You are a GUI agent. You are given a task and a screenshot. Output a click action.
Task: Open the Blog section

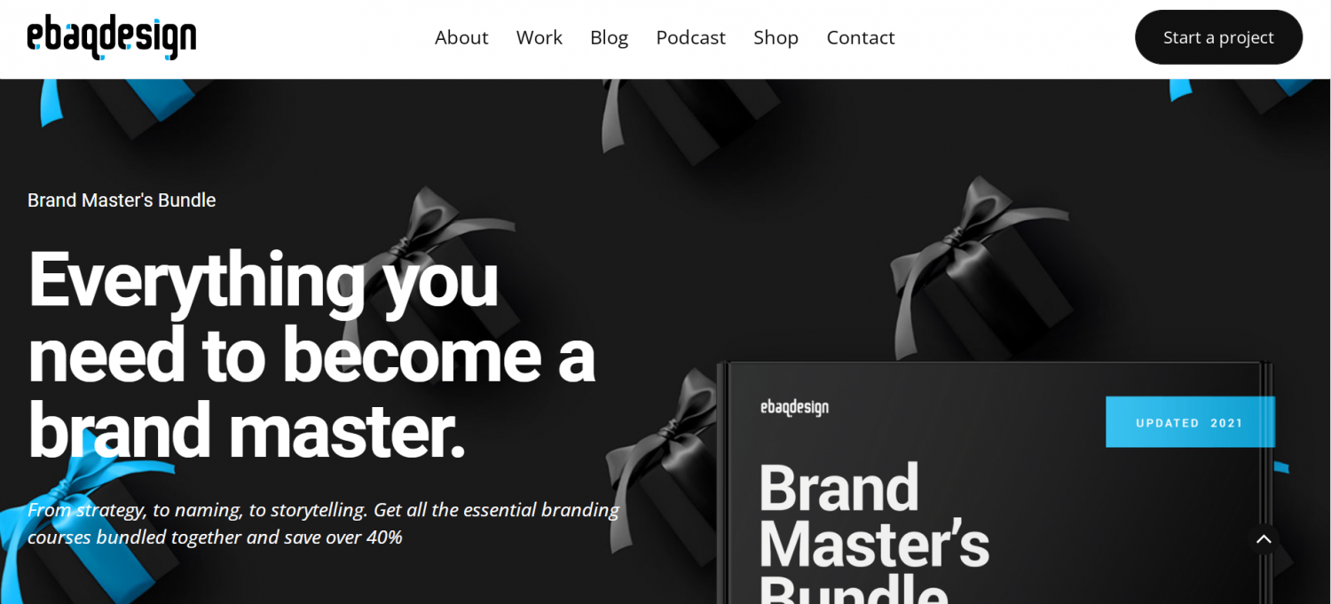click(x=609, y=37)
